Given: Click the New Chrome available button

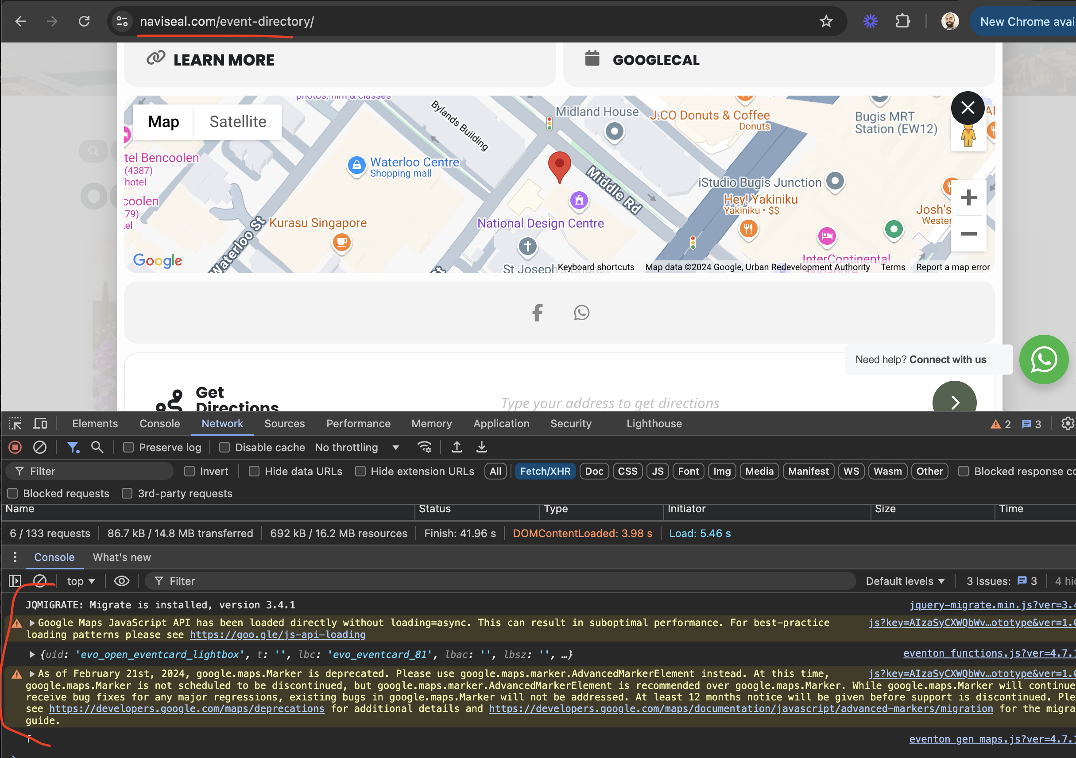Looking at the screenshot, I should pos(1023,22).
